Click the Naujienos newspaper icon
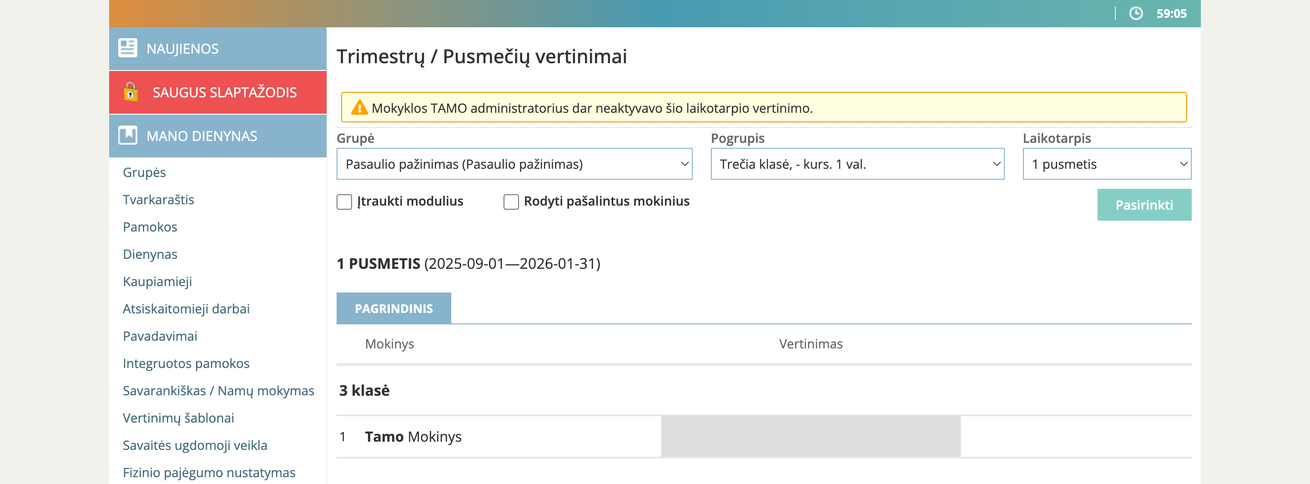 tap(127, 48)
